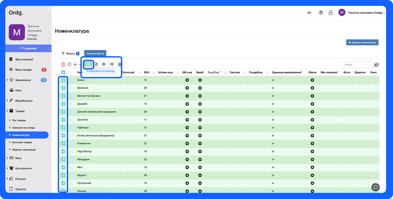Click the red trash delete icon
The height and width of the screenshot is (199, 393).
click(63, 64)
